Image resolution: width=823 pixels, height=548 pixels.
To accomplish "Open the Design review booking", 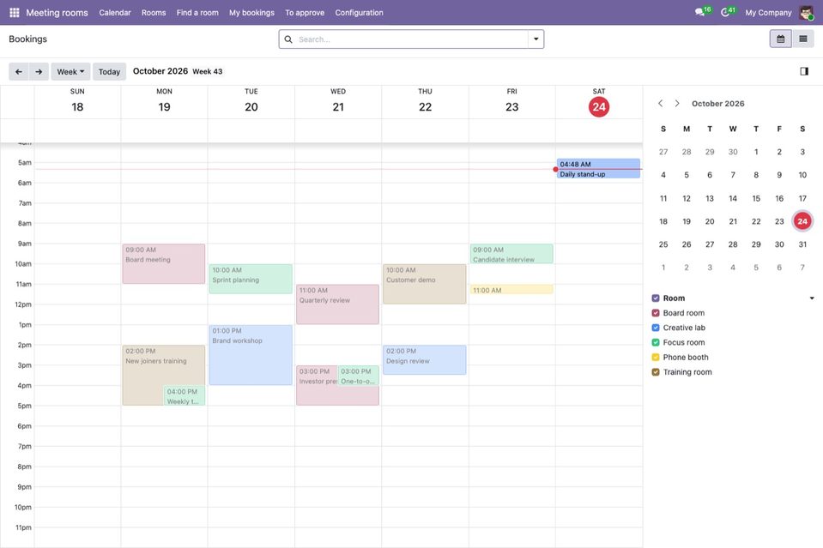I will pyautogui.click(x=425, y=359).
